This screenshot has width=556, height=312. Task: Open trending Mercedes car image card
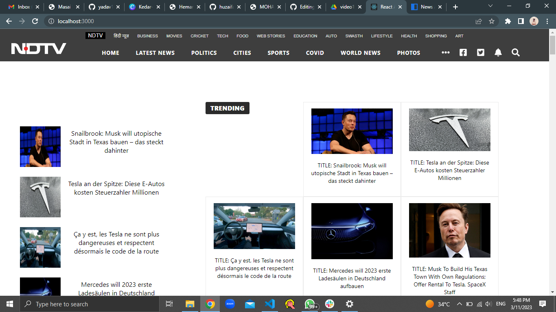352,231
